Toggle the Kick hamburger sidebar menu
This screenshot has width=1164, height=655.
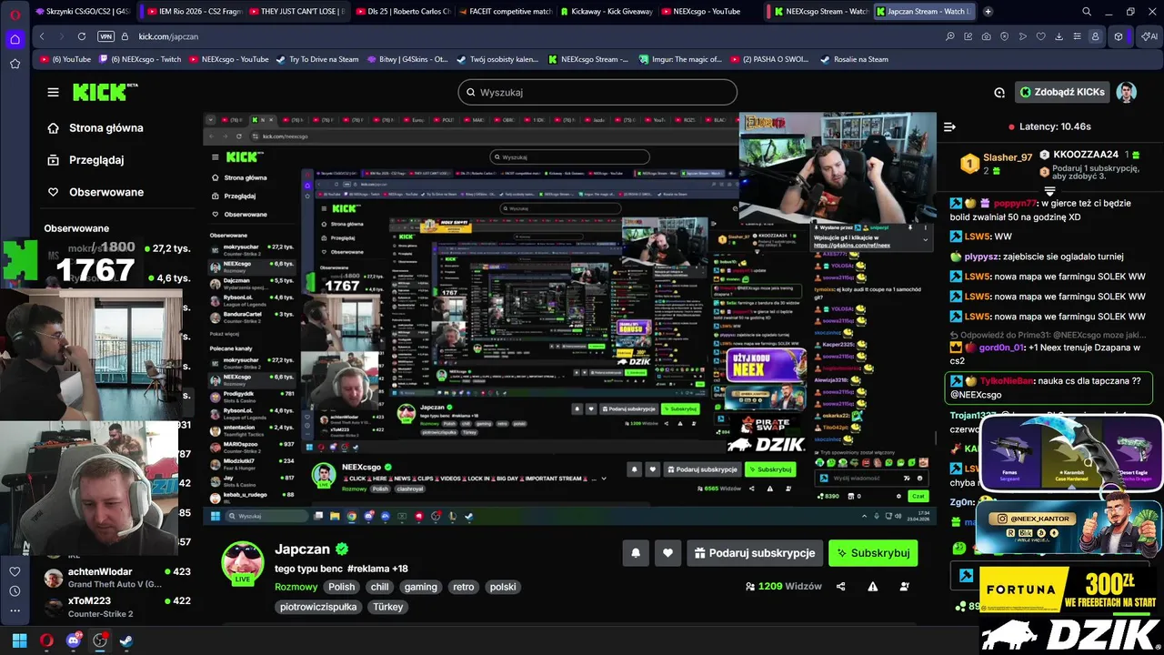click(x=53, y=92)
